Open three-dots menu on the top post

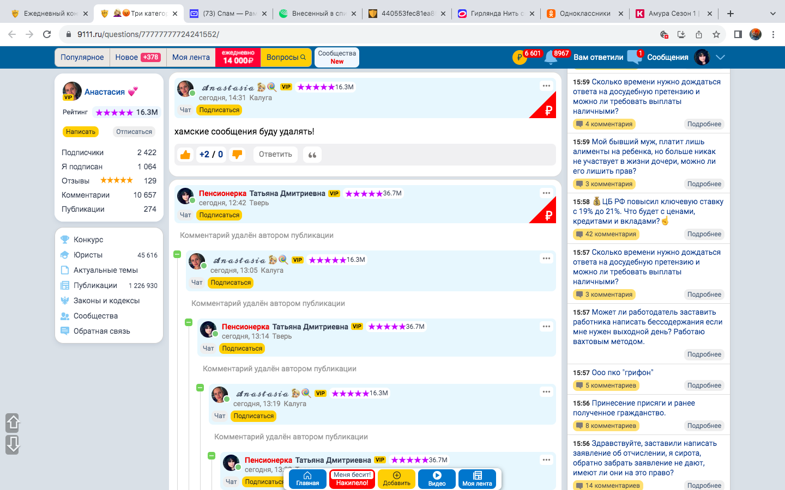coord(546,86)
